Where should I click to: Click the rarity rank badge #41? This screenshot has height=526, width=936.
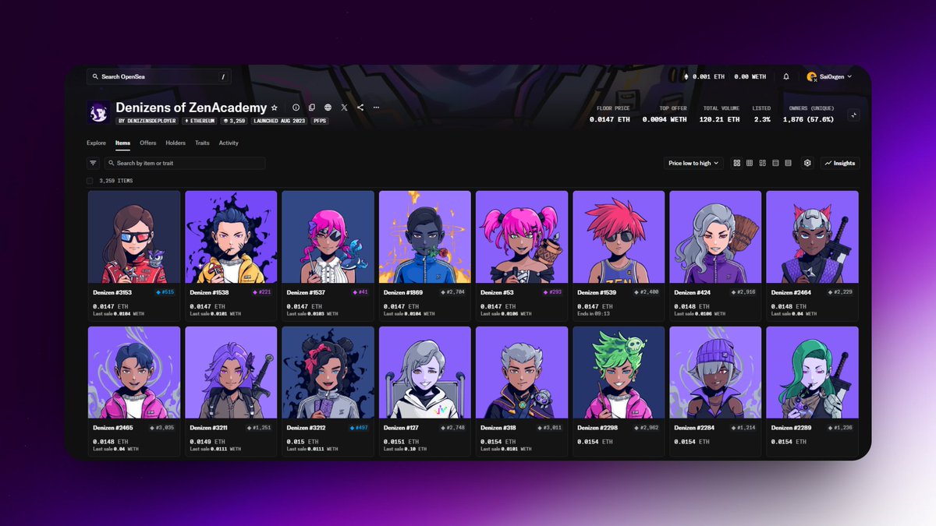pyautogui.click(x=361, y=292)
